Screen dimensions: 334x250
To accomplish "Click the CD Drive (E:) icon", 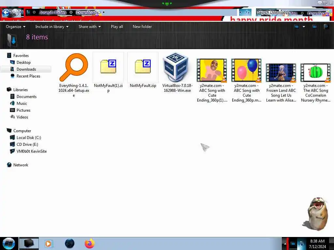I will (x=12, y=144).
